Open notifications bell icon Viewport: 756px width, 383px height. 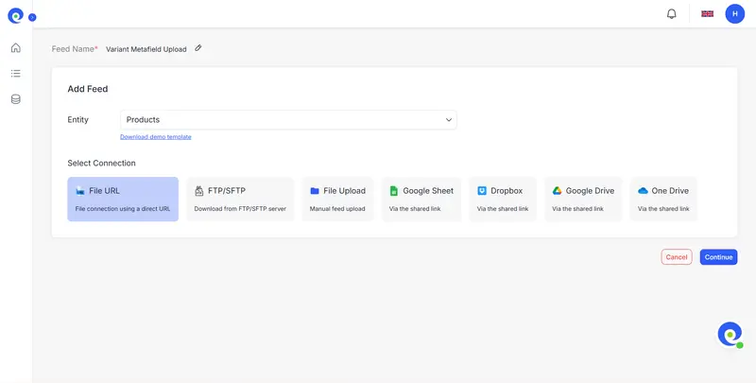coord(672,14)
